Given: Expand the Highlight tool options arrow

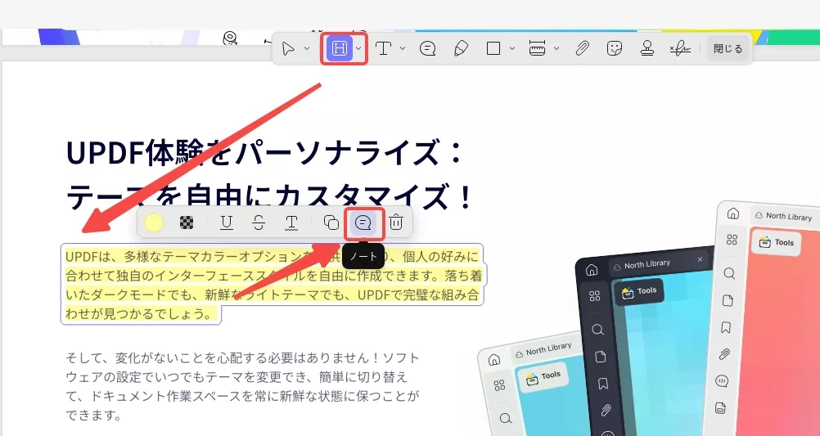Looking at the screenshot, I should tap(358, 48).
